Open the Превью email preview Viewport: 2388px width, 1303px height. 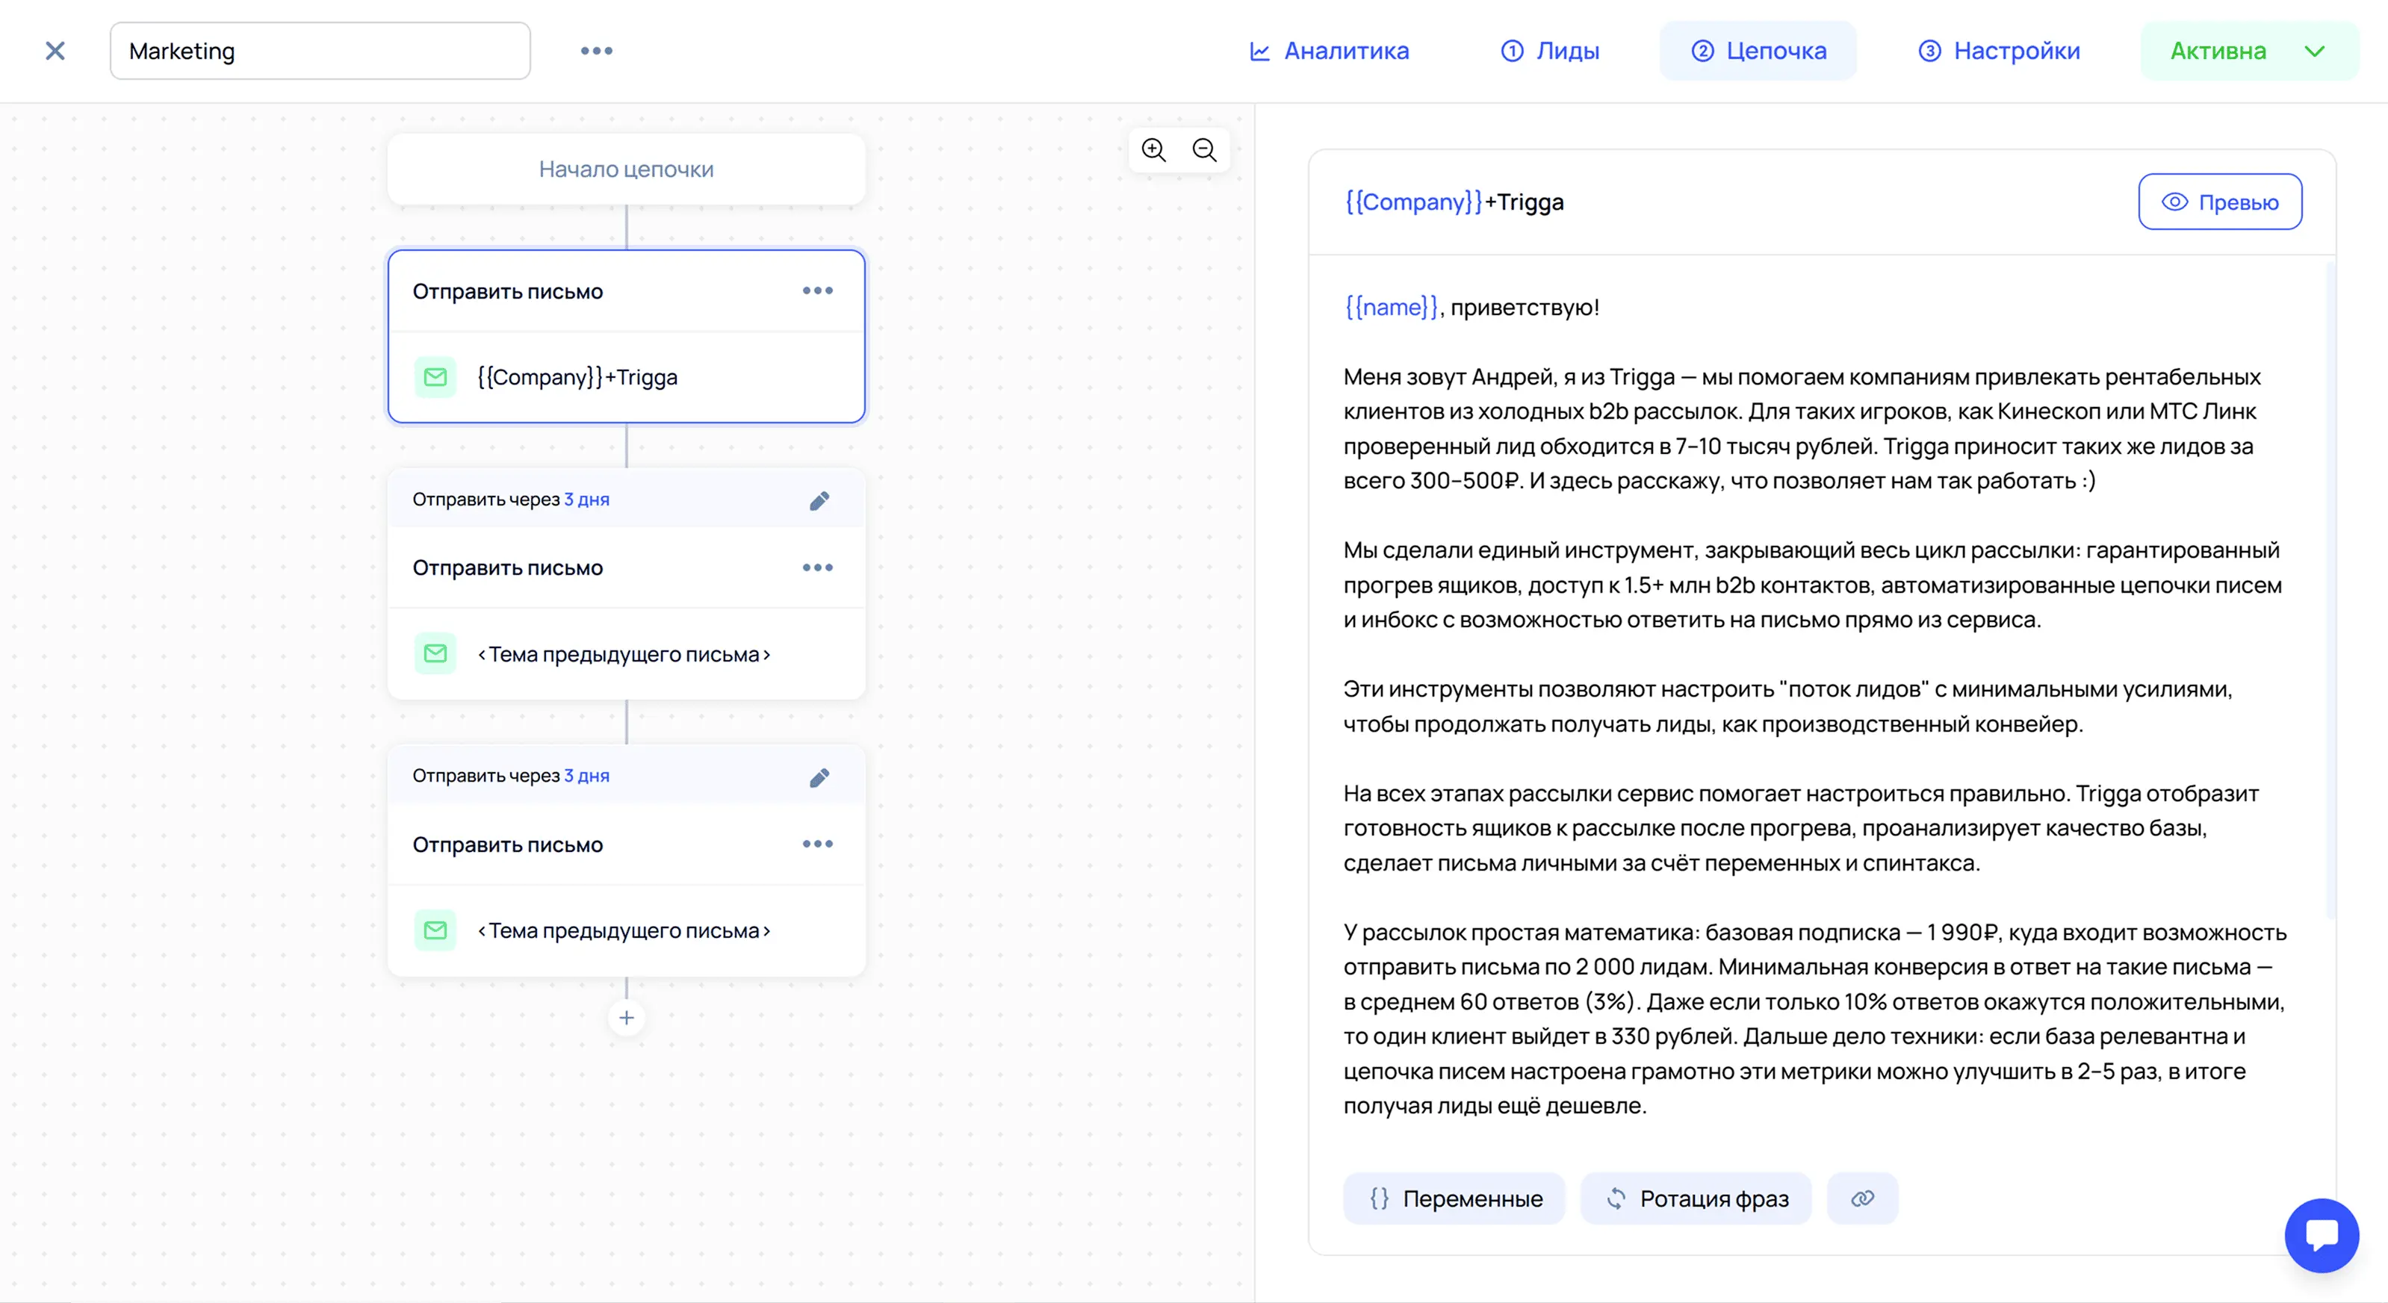(x=2219, y=202)
